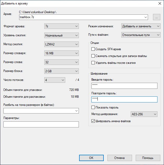
Task: Click the Формат архива label
Action: 14,26
